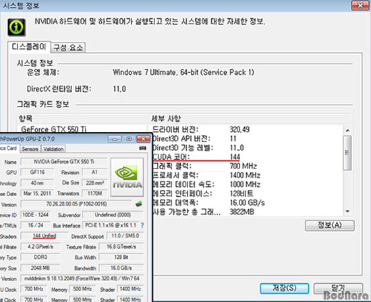Image resolution: width=371 pixels, height=302 pixels.
Task: Click Memory Type field DDR3
Action: tap(40, 258)
